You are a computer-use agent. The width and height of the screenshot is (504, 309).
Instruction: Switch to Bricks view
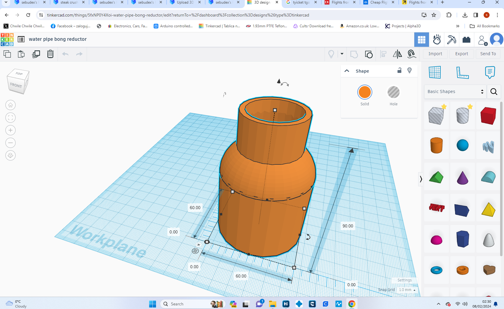tap(466, 39)
